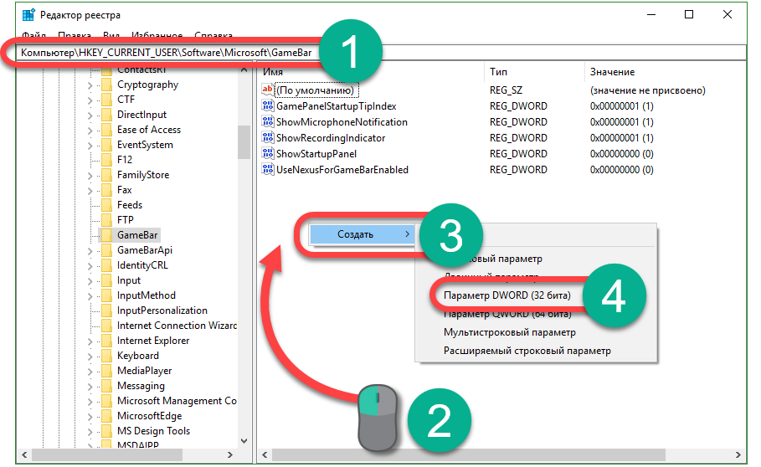Select Расширяемый строковый параметр menu entry

(x=527, y=351)
